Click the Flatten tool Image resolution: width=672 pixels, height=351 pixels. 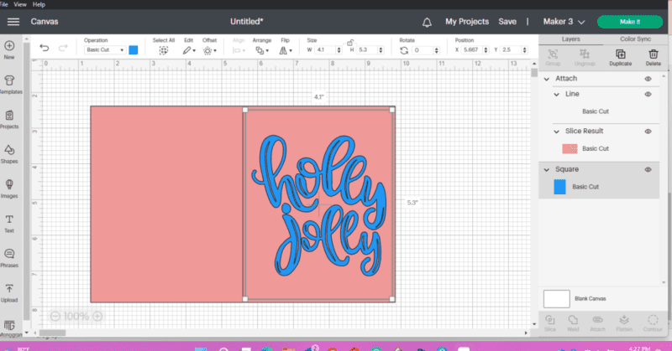pos(624,323)
